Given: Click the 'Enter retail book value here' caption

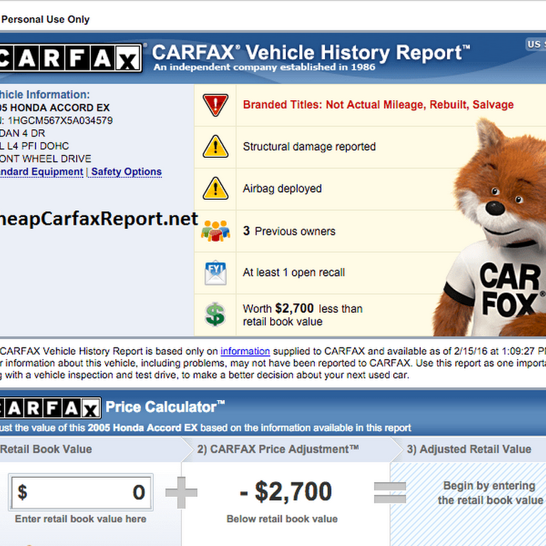Looking at the screenshot, I should (x=80, y=519).
